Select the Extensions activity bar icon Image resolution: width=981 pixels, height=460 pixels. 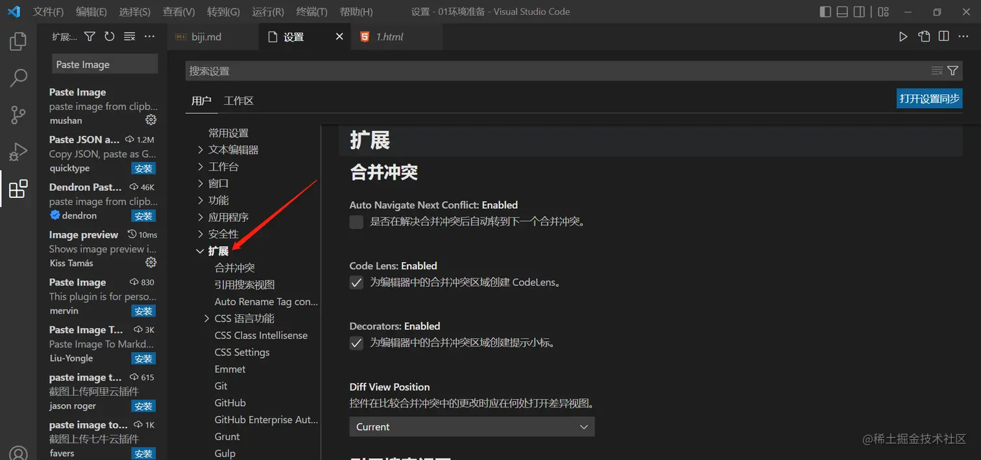(x=18, y=189)
